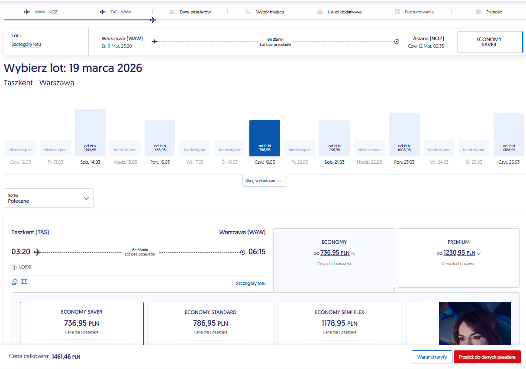Click the passengers icon by Dane pasażerów

coord(172,12)
